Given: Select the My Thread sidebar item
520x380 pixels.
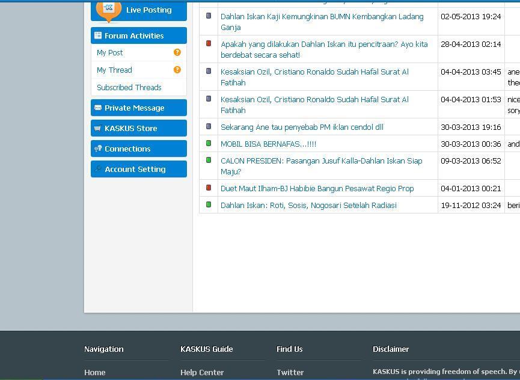Looking at the screenshot, I should pyautogui.click(x=114, y=70).
